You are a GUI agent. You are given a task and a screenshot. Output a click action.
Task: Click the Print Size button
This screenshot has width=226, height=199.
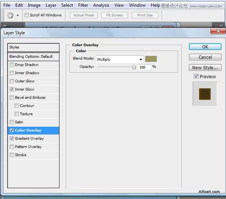click(x=145, y=15)
